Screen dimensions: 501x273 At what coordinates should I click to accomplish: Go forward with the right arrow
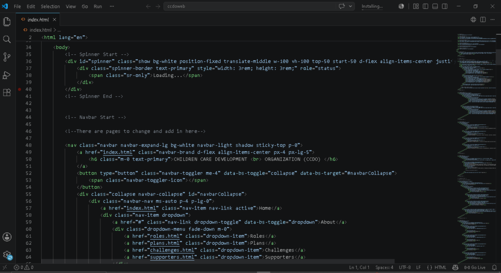pos(158,6)
